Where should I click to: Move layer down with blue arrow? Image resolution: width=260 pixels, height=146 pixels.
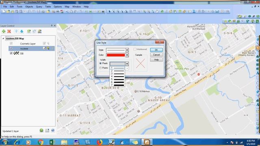pos(22,31)
